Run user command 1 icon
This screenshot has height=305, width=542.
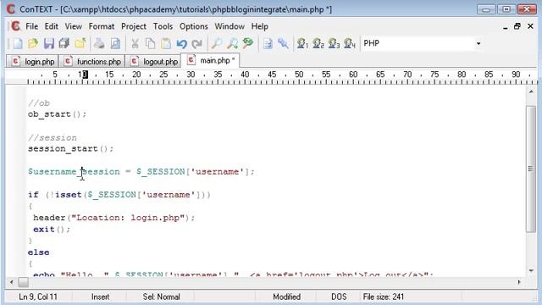tap(302, 43)
